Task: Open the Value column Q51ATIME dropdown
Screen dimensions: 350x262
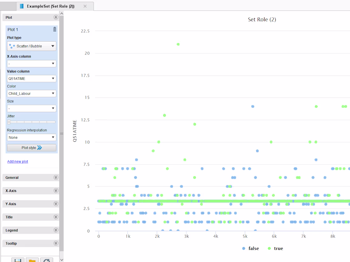Action: pyautogui.click(x=31, y=79)
